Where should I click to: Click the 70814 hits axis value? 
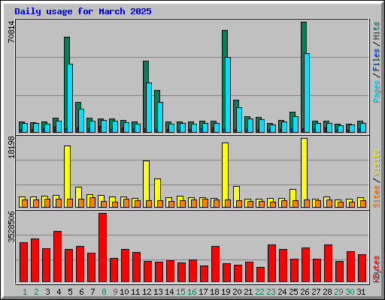click(11, 31)
